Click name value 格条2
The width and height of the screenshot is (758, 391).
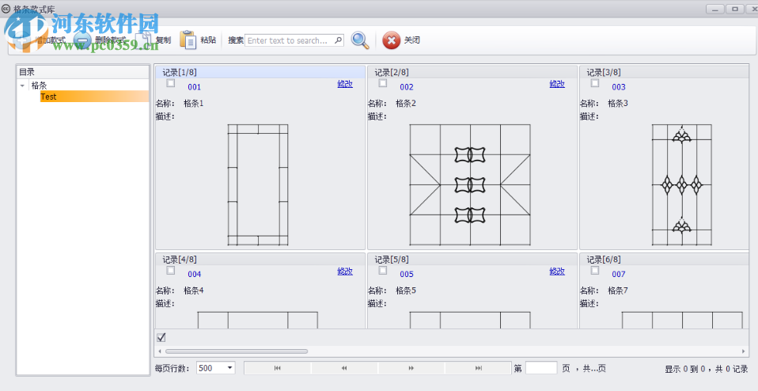click(x=406, y=104)
